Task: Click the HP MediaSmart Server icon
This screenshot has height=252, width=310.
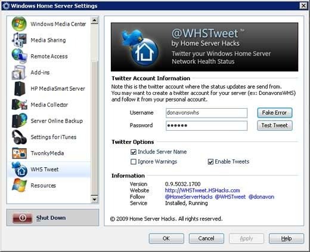Action: click(20, 88)
